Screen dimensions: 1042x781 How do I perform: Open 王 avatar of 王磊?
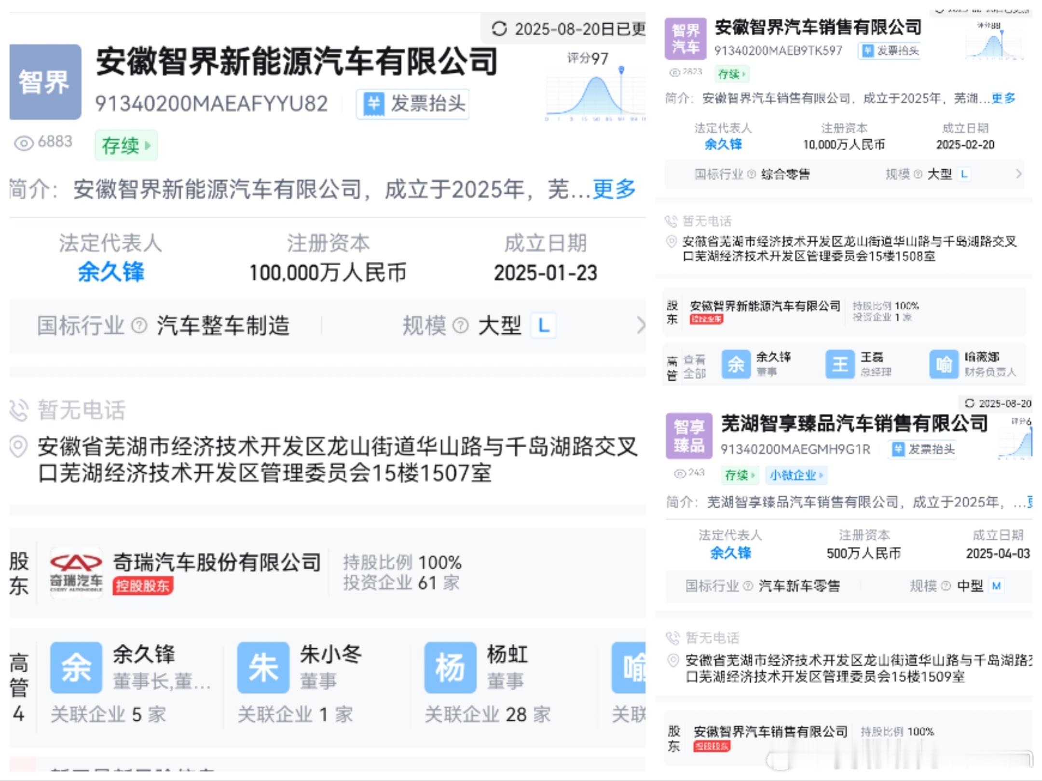pos(840,364)
